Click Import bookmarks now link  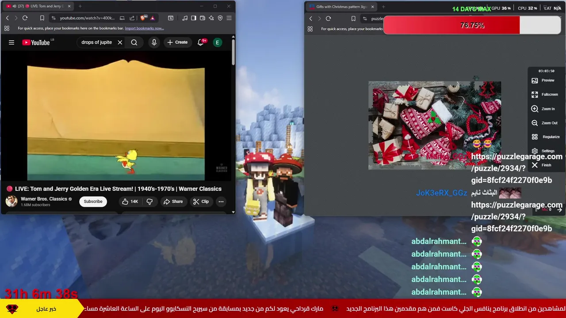[x=144, y=28]
